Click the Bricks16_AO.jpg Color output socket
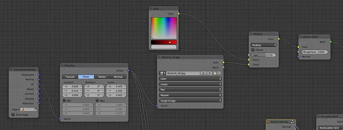The image size is (343, 130). pyautogui.click(x=223, y=63)
